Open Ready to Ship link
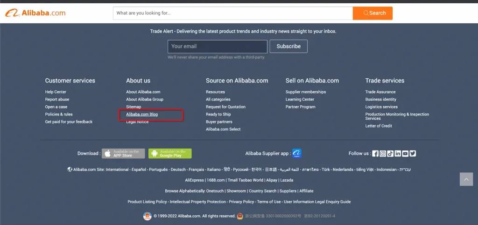 [x=218, y=114]
